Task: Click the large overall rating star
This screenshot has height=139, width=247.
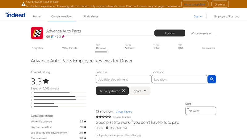Action: click(x=46, y=81)
